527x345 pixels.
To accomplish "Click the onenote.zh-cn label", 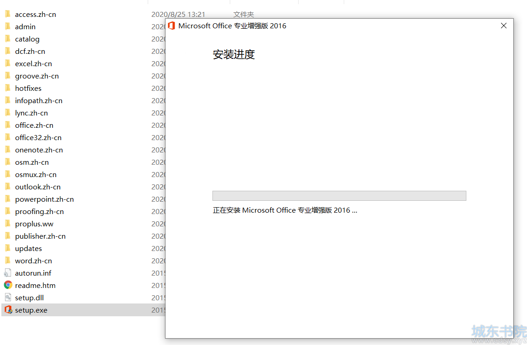I will tap(39, 150).
